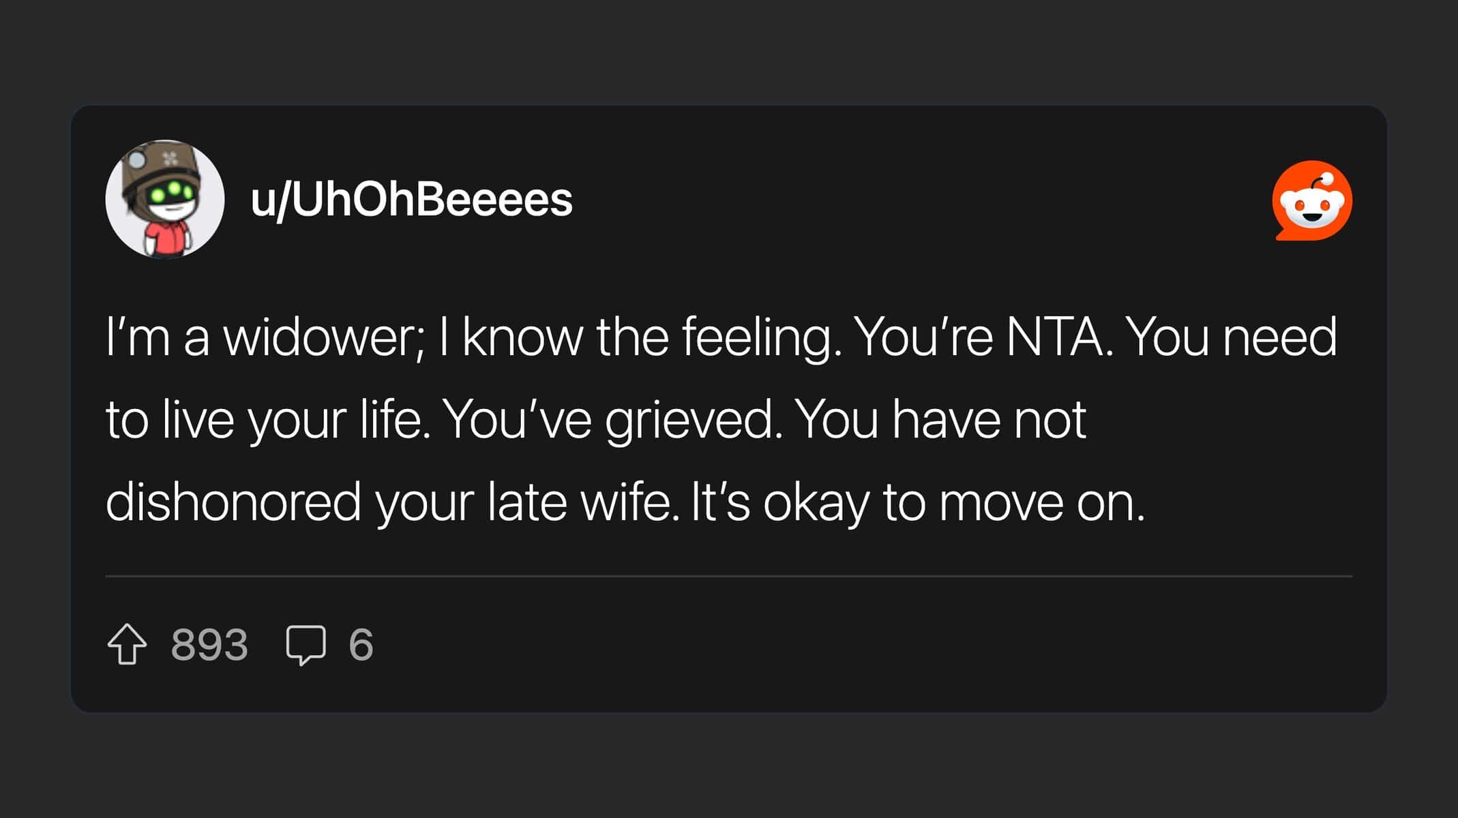Click the horizontal divider line above votes
The height and width of the screenshot is (818, 1458).
coord(728,576)
